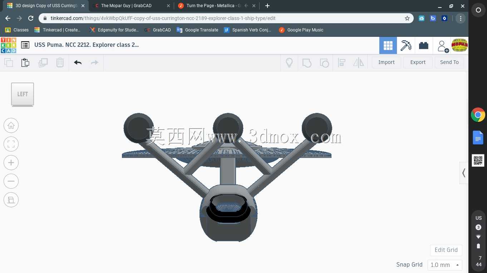
Task: Open Chrome from the shelf
Action: [478, 115]
